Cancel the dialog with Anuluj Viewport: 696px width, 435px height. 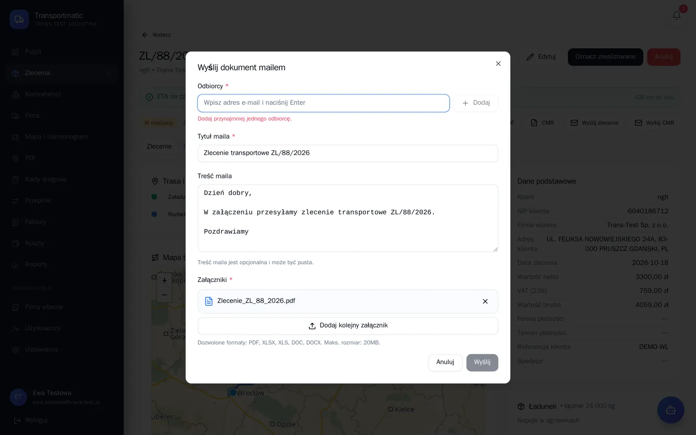click(x=445, y=362)
